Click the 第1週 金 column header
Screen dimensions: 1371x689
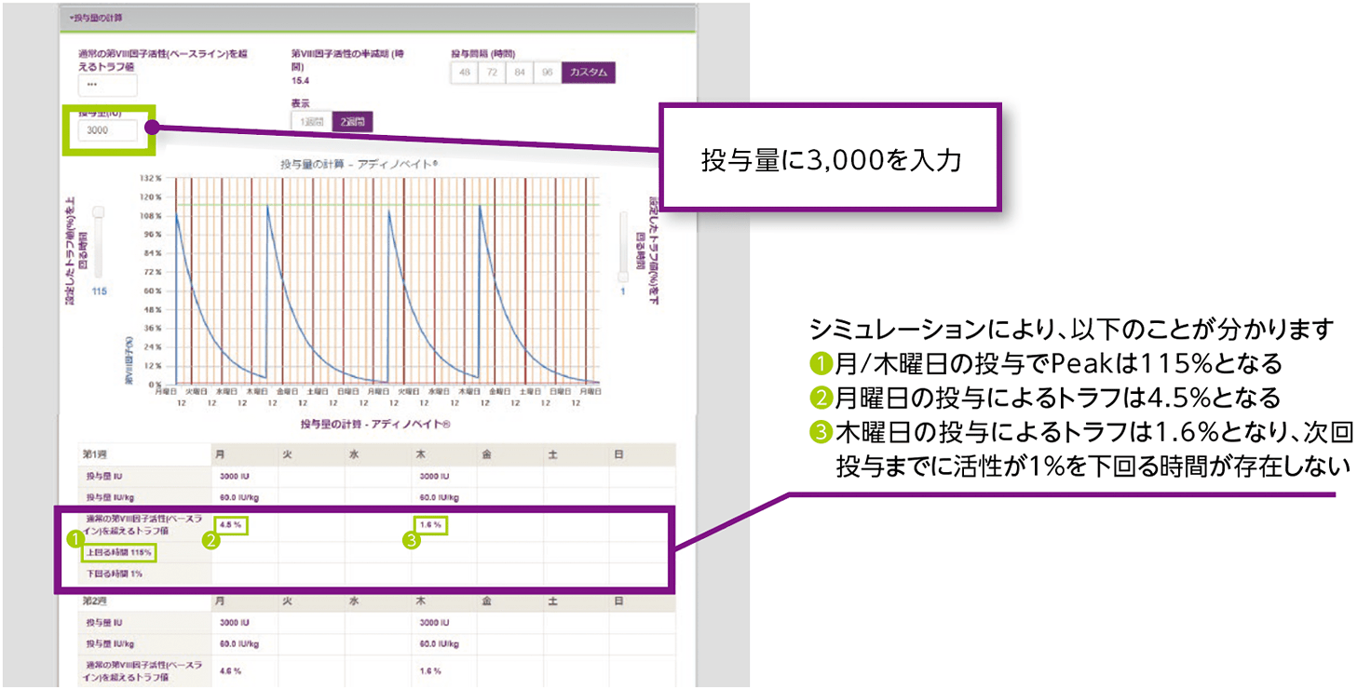(510, 454)
